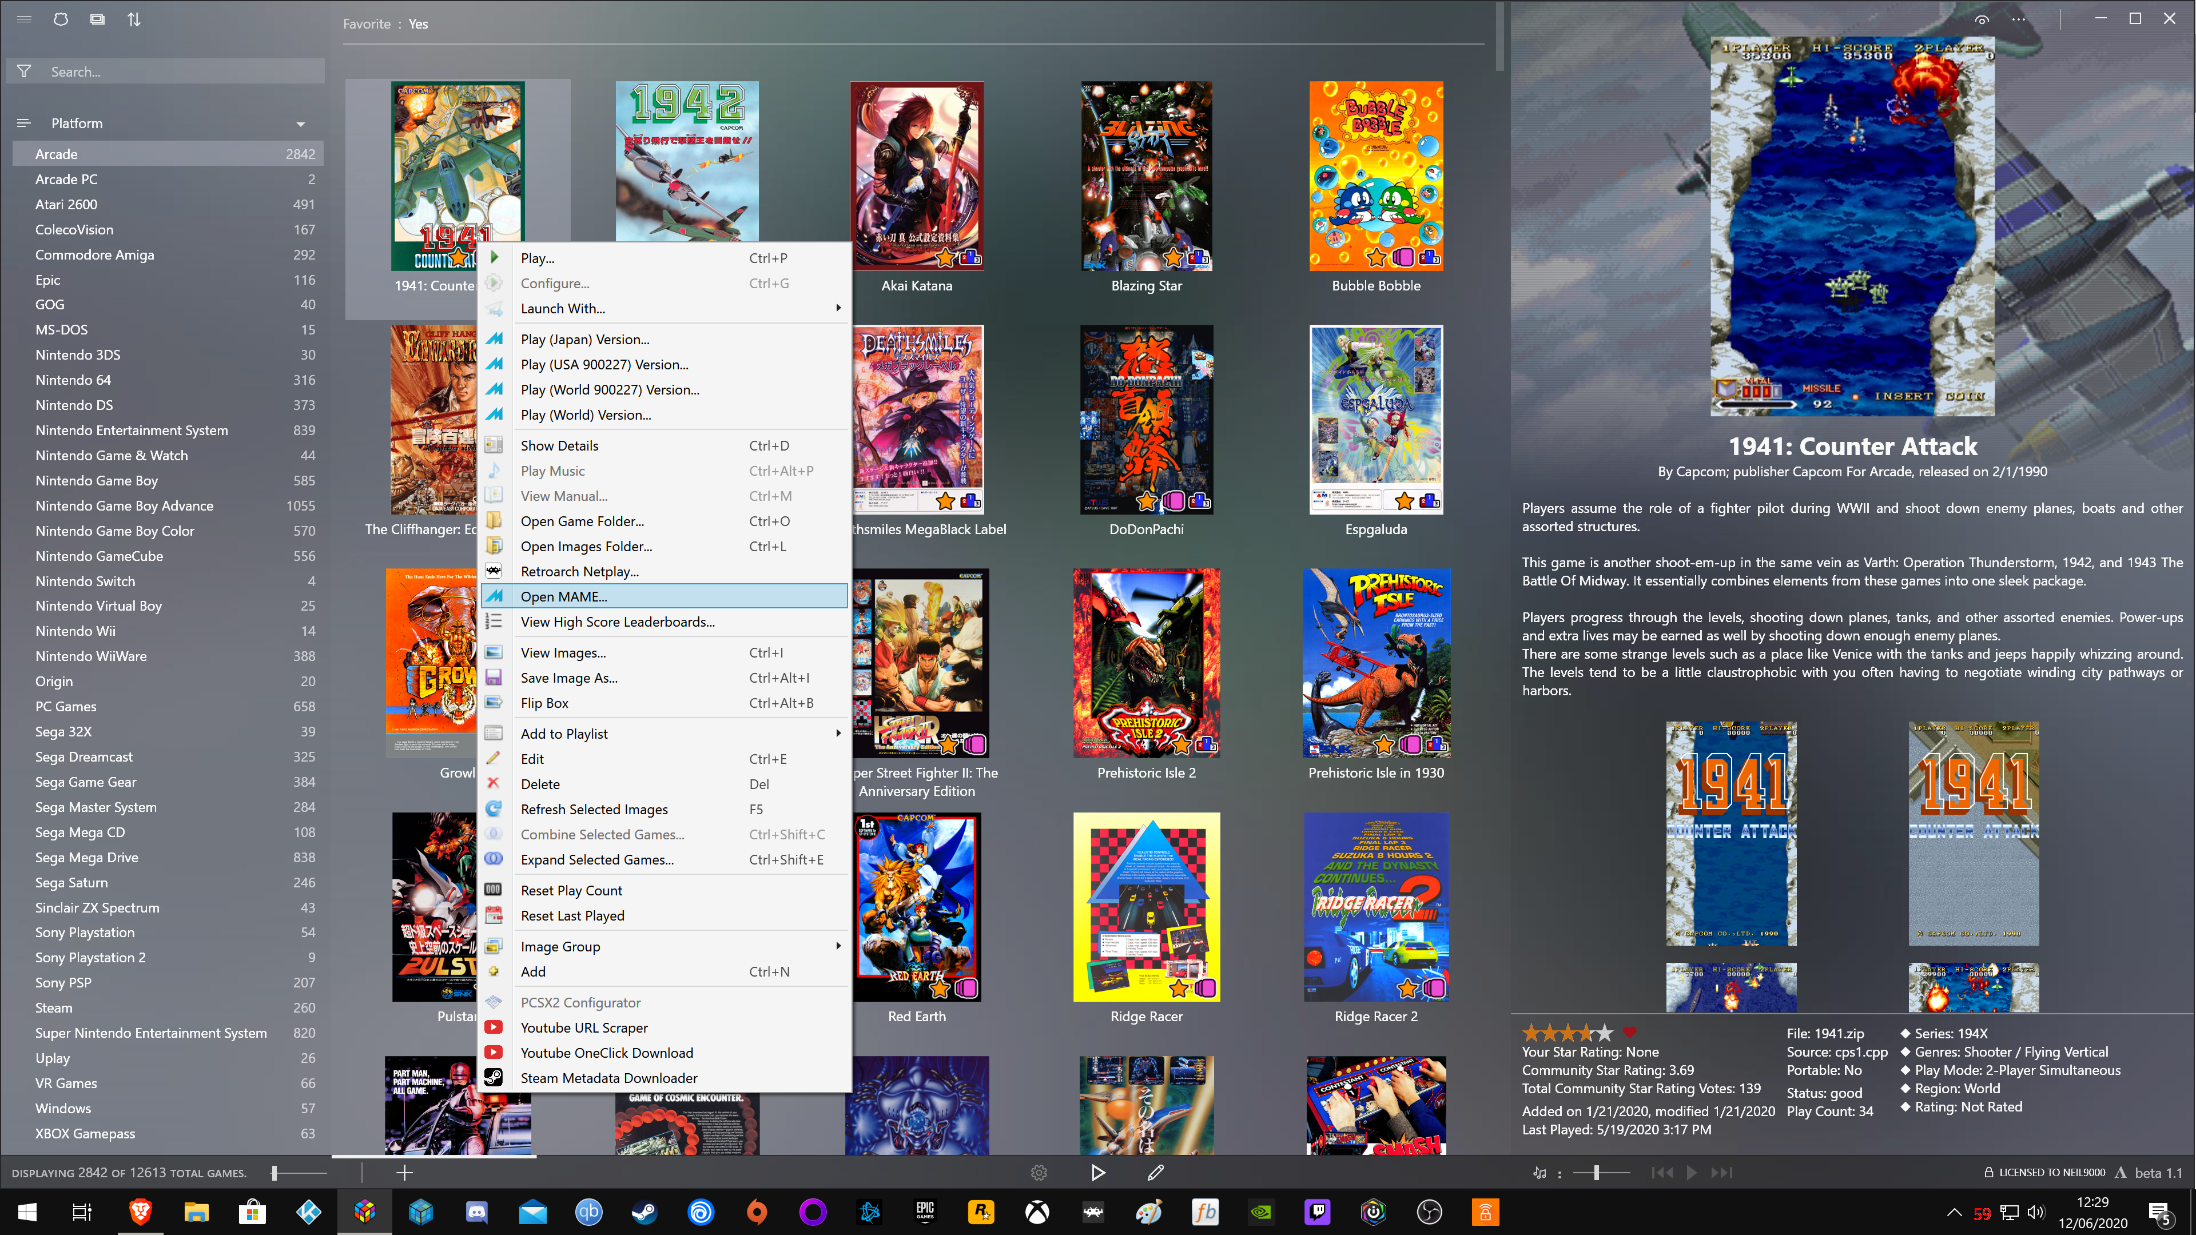Select the Ridge Racer 2 cover
This screenshot has height=1235, width=2196.
(x=1376, y=907)
